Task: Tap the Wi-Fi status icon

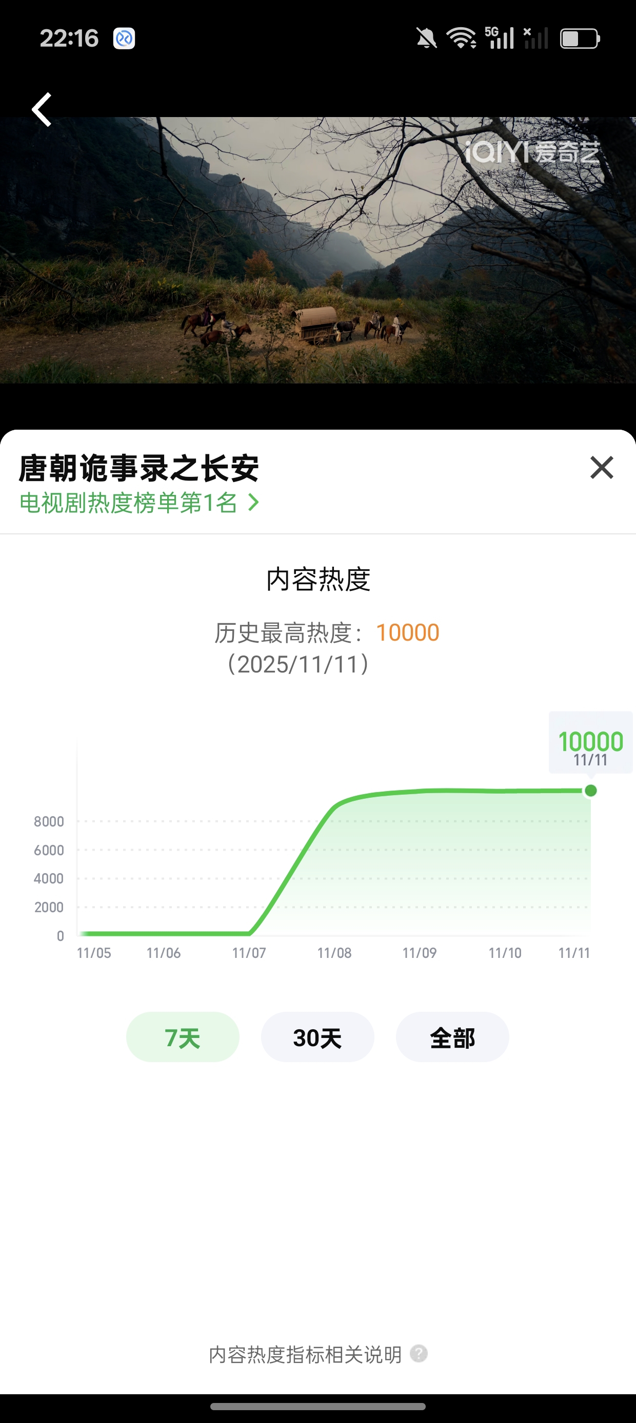Action: coord(462,38)
